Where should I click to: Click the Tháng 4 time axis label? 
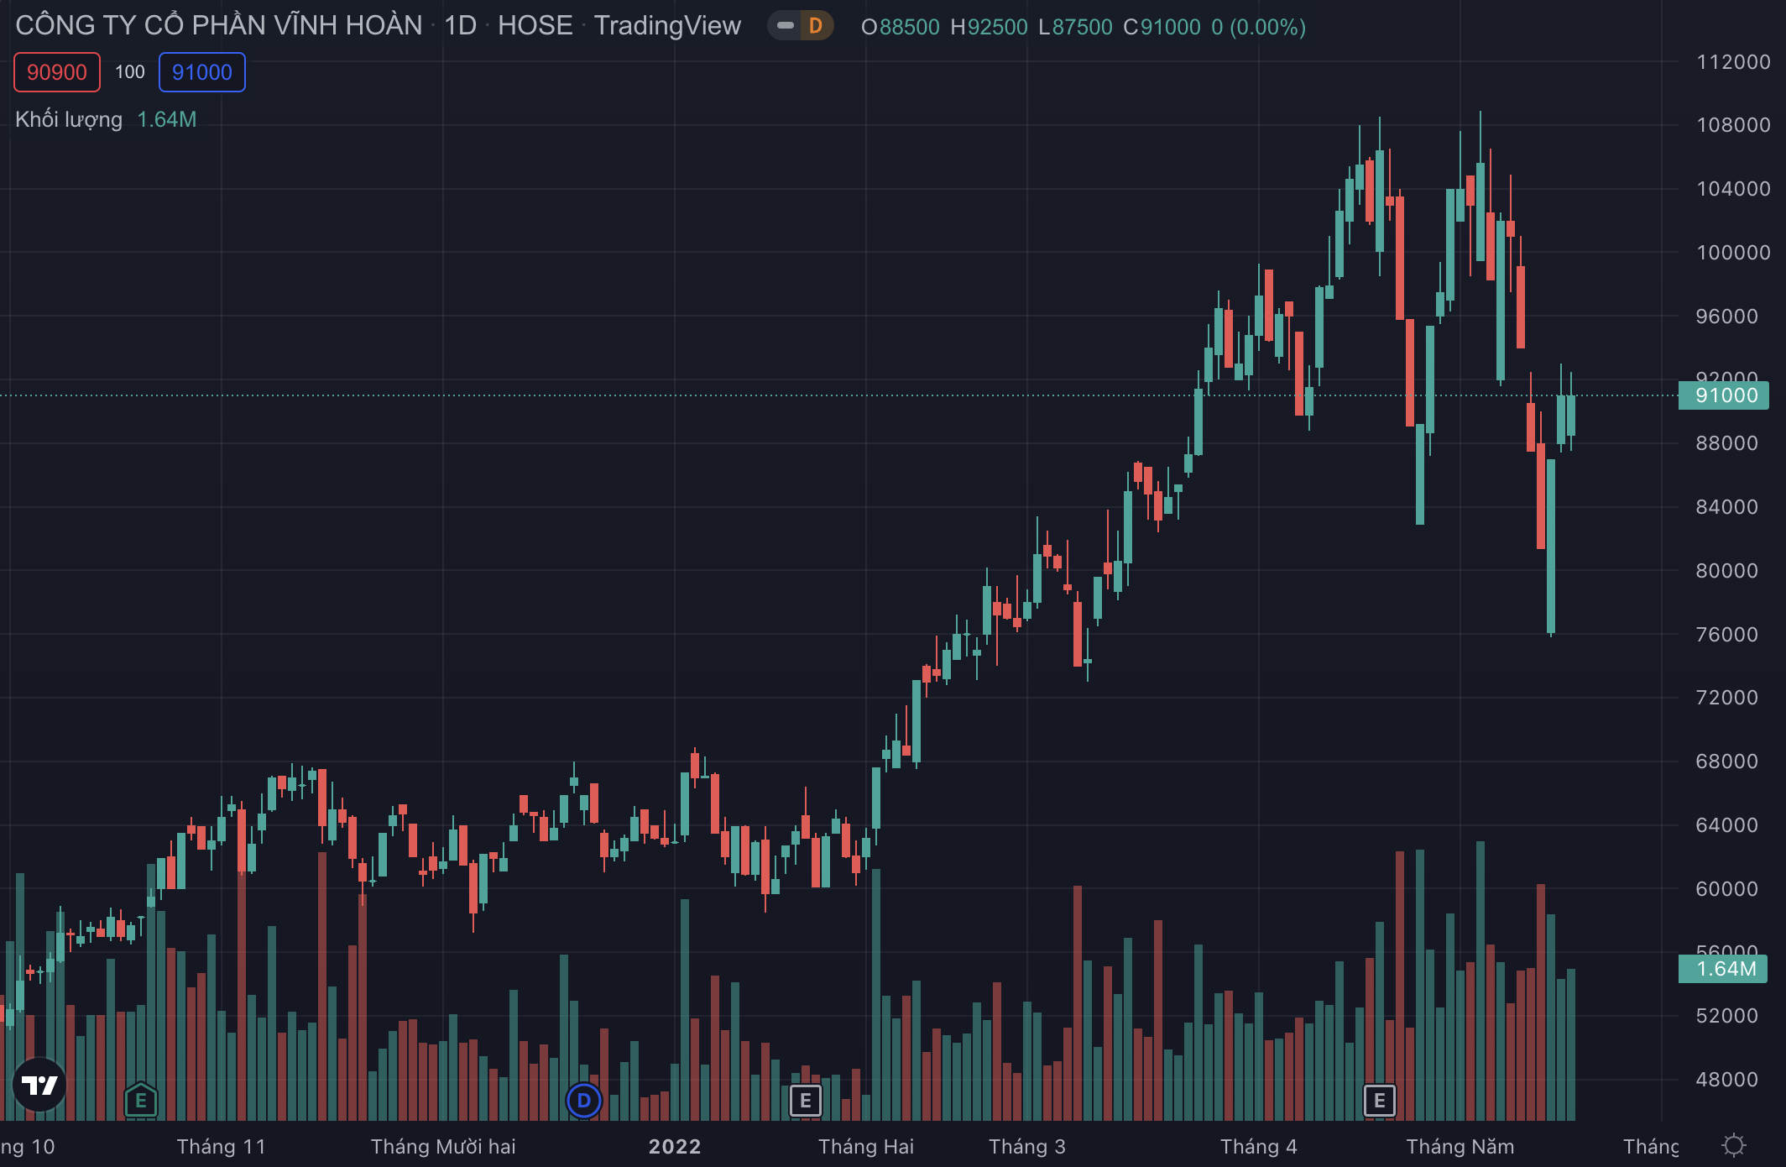point(1259,1147)
